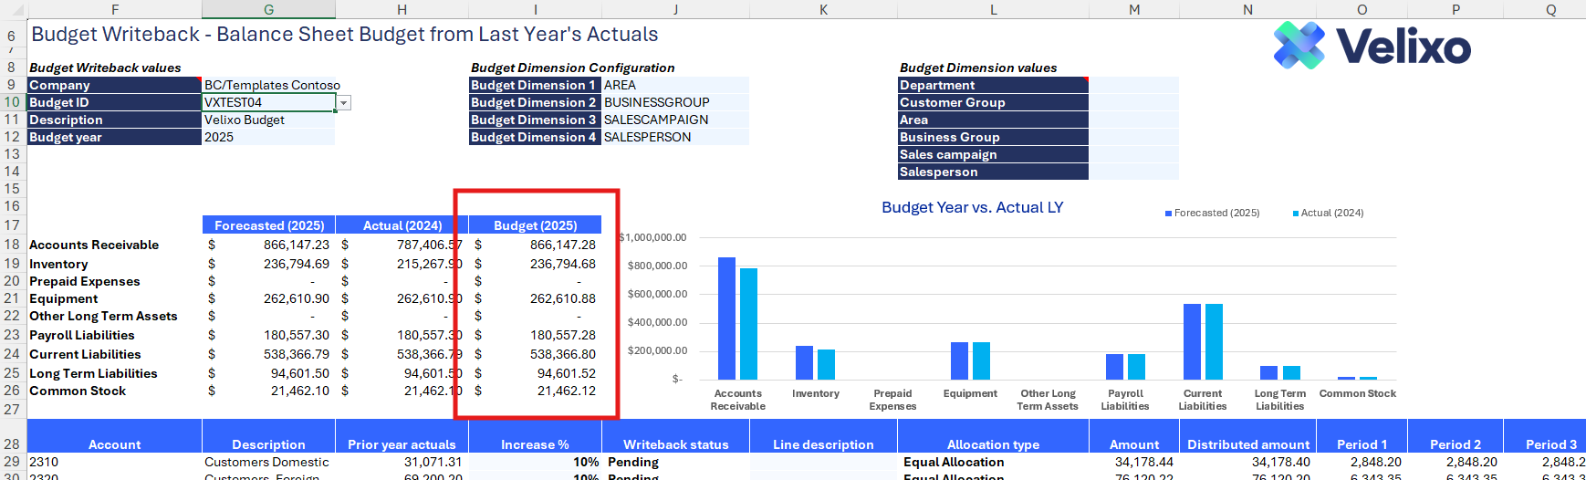1586x480 pixels.
Task: Click the Writeback status table header
Action: pos(675,444)
